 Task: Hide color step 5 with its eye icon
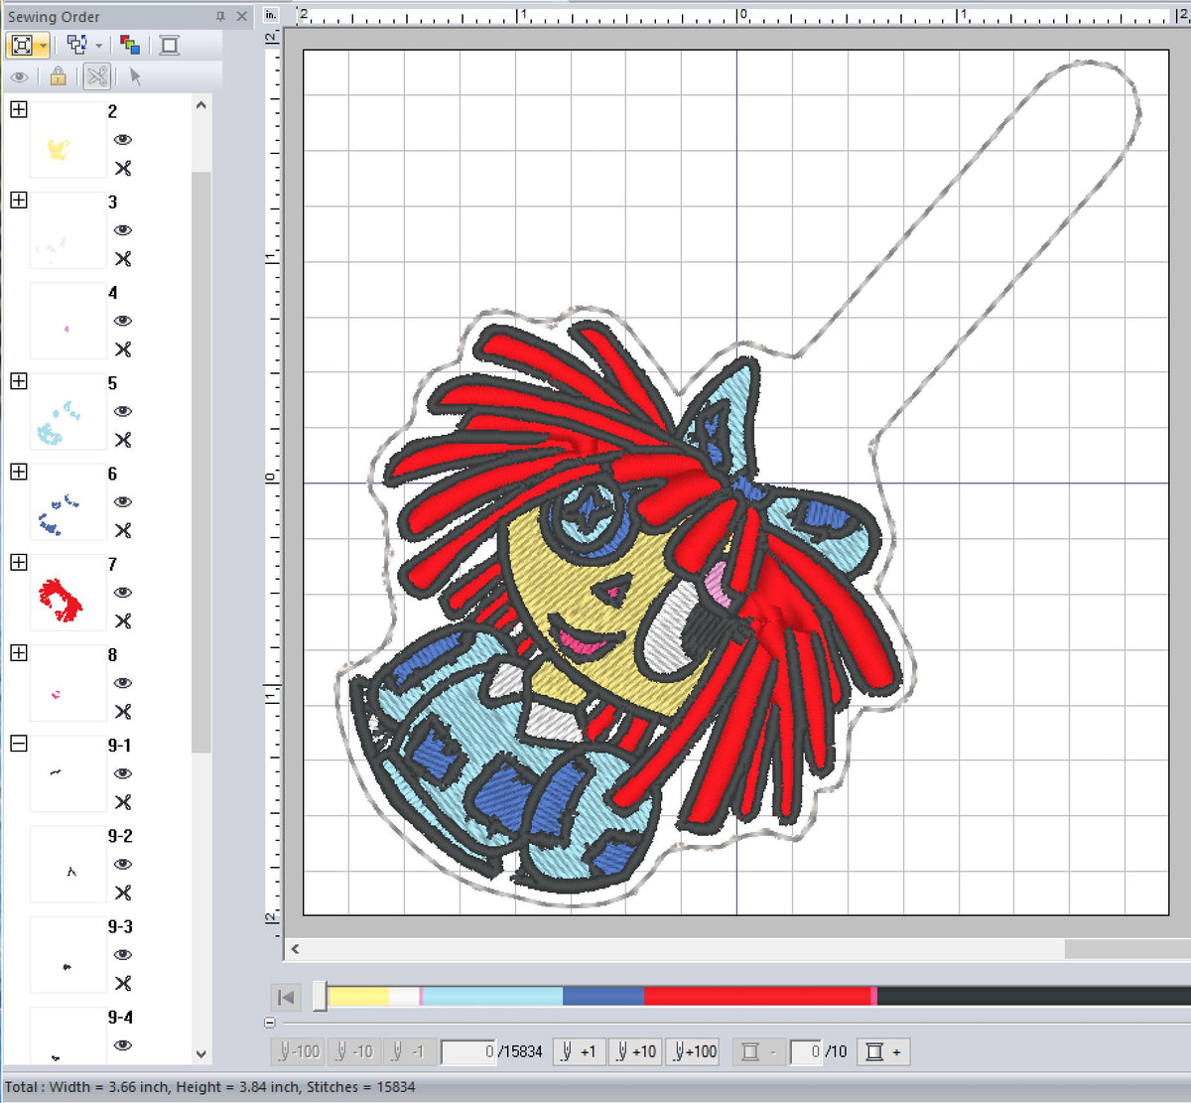[x=123, y=411]
